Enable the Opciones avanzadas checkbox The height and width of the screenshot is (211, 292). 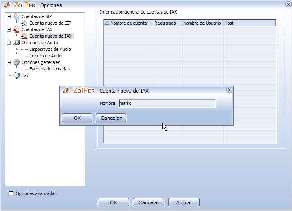[11, 193]
